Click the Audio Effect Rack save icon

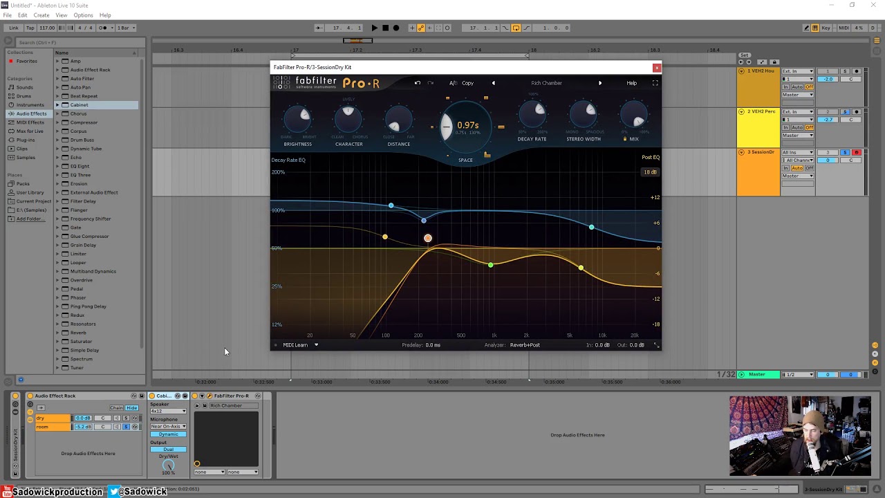tap(142, 396)
